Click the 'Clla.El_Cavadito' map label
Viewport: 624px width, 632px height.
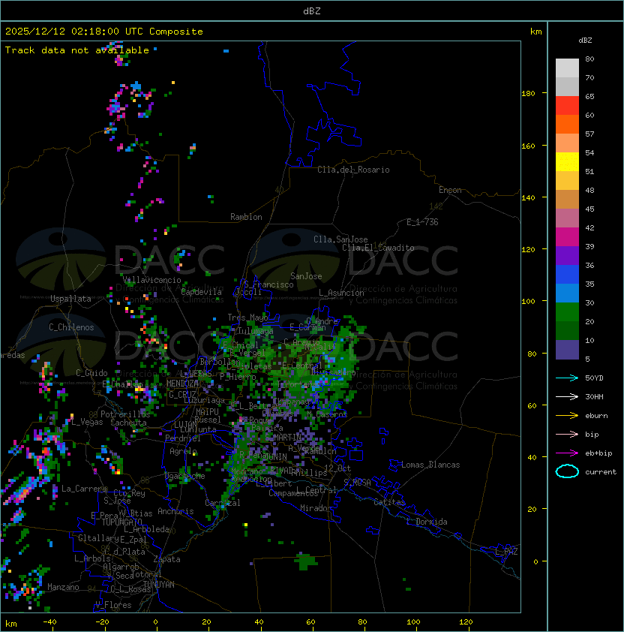(x=378, y=248)
